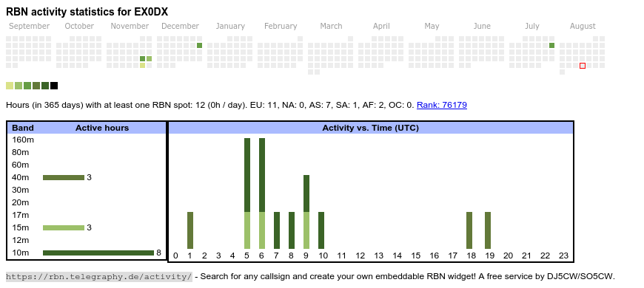
Task: Click the 80m band label
Action: coord(21,152)
